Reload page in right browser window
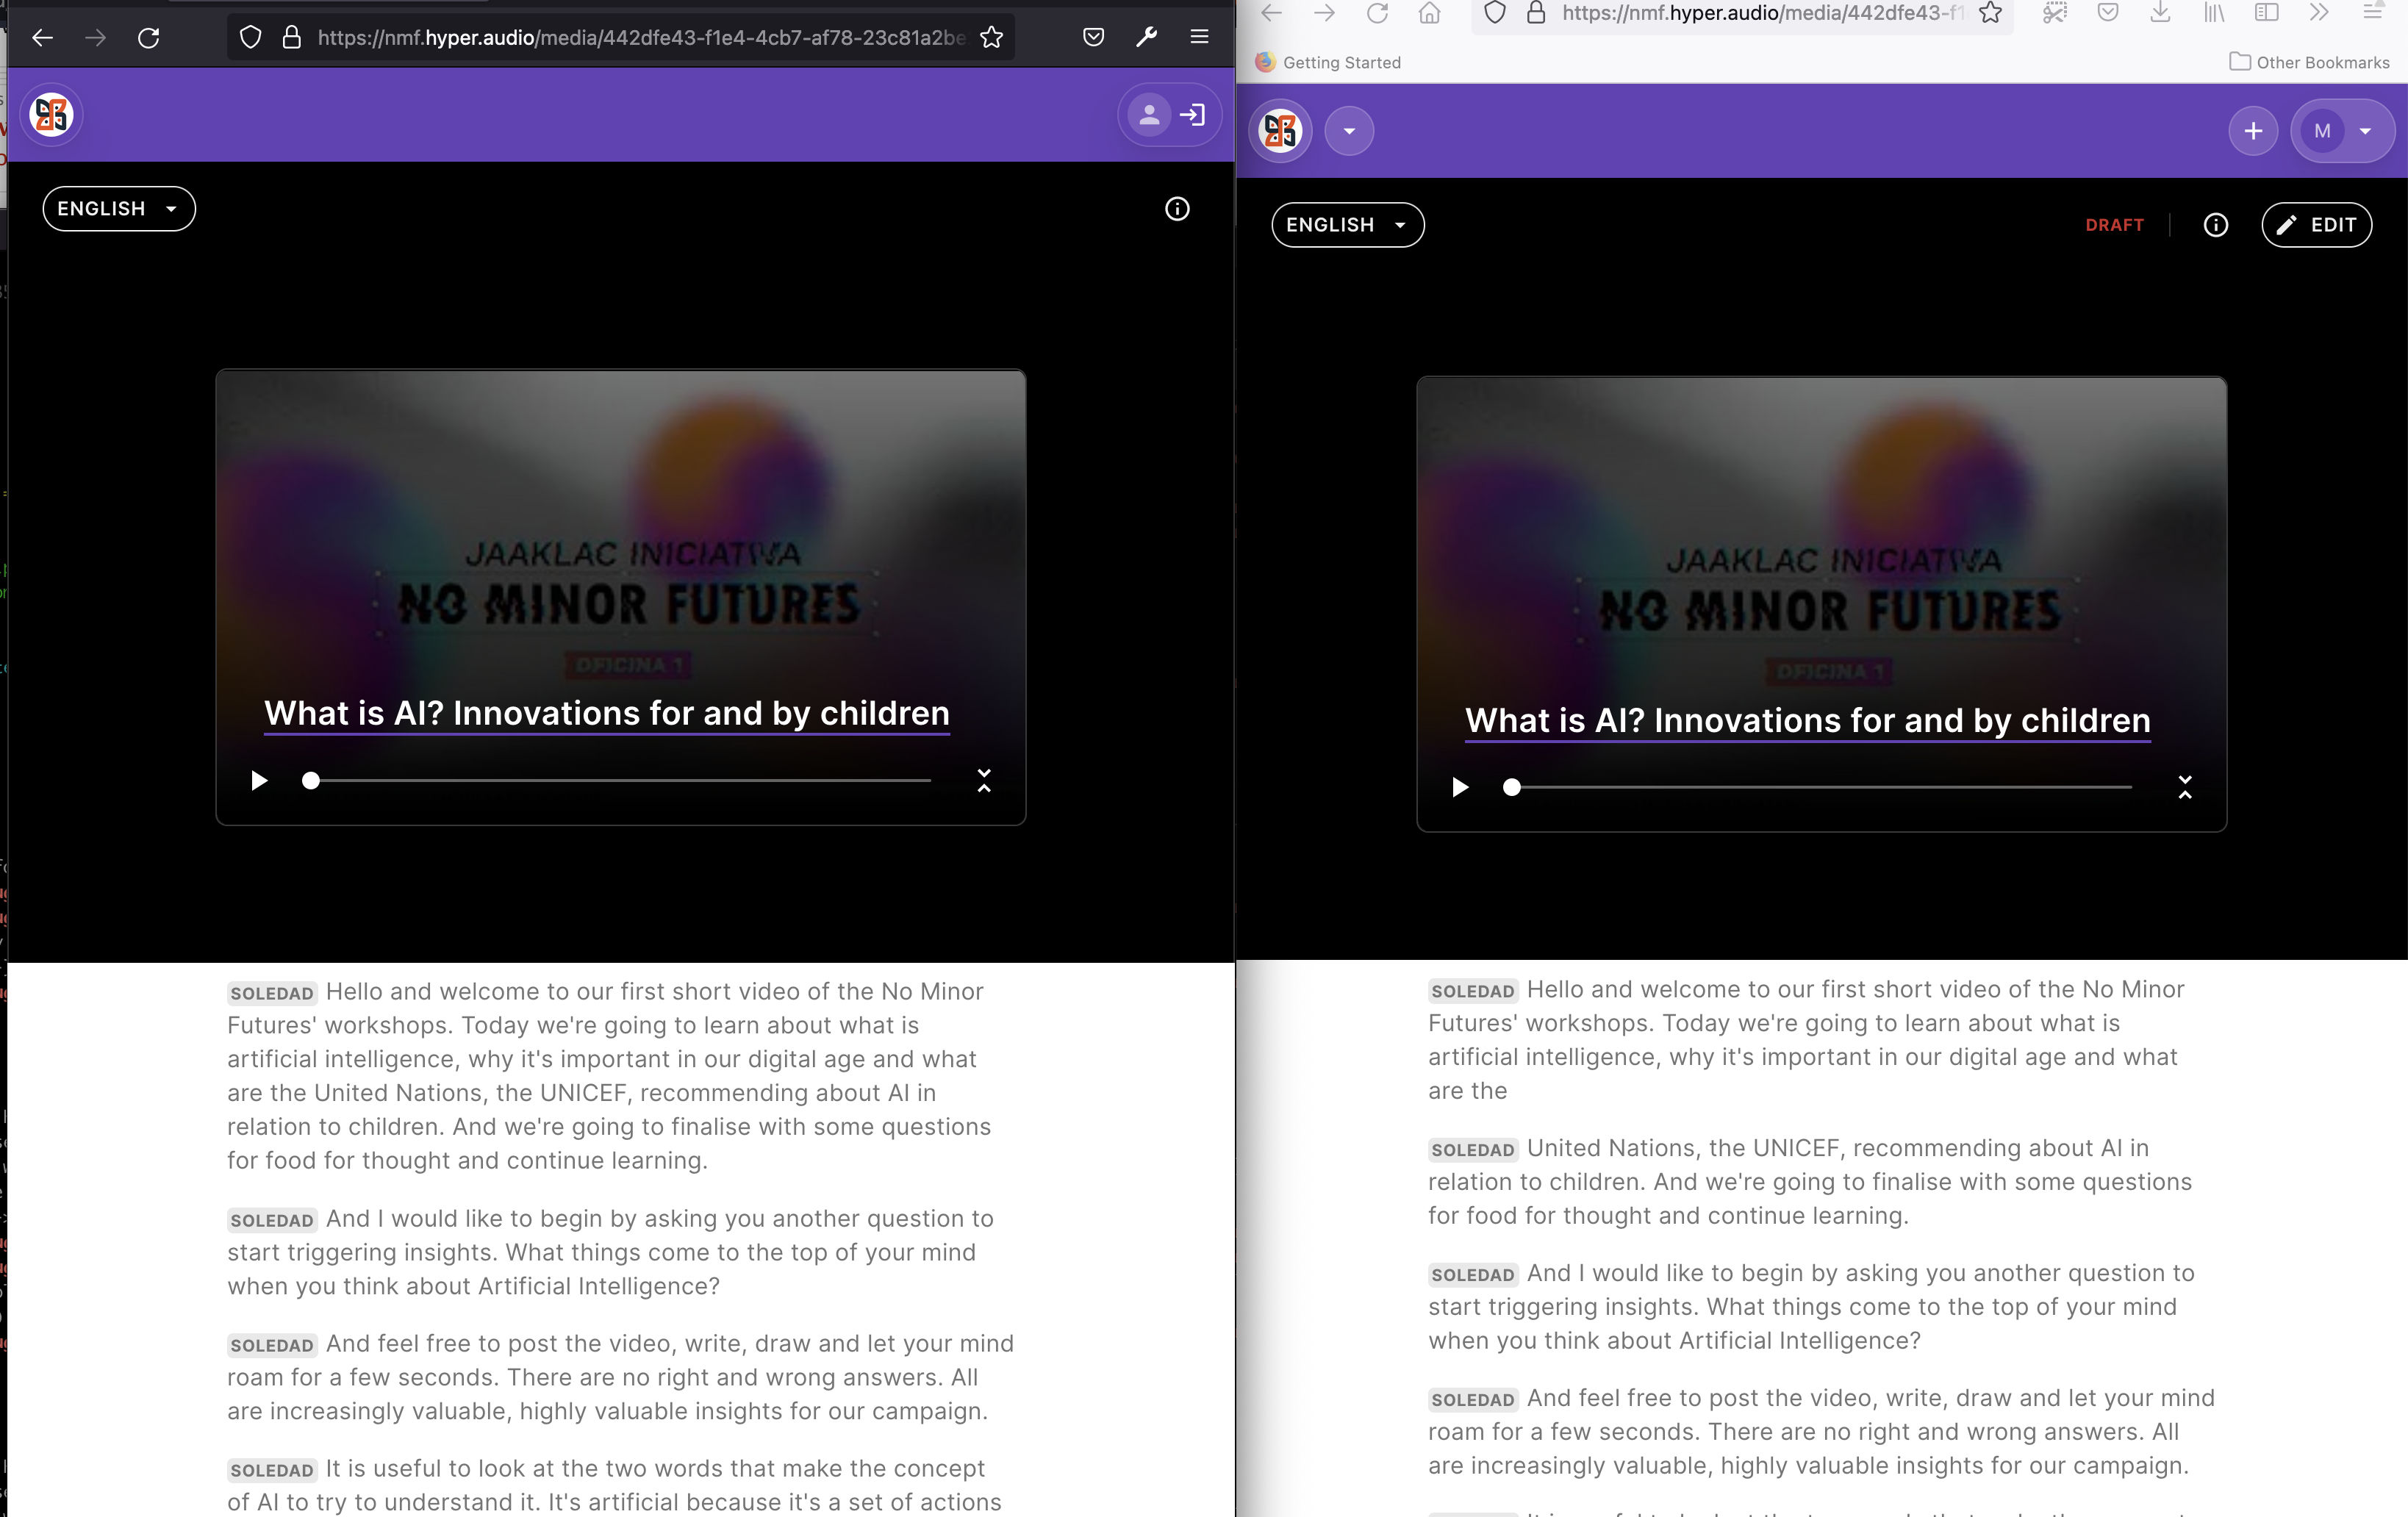The height and width of the screenshot is (1517, 2408). click(1377, 13)
